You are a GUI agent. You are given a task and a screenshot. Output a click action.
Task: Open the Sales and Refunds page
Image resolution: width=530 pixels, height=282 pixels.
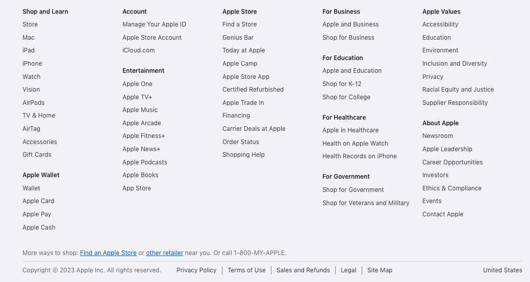(303, 270)
